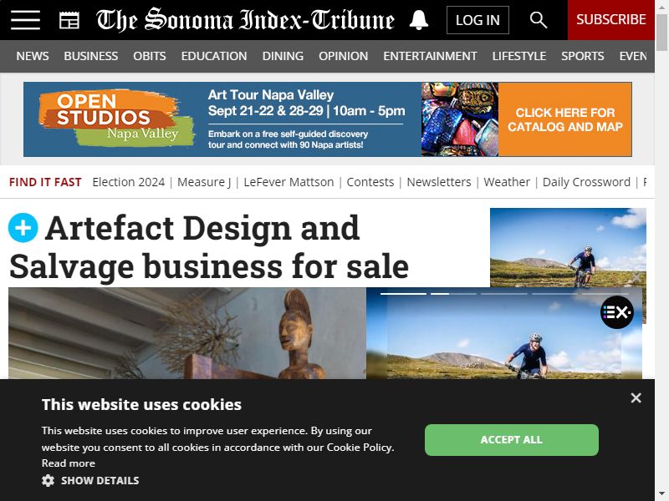
Task: Click the gear icon for cookie details
Action: pos(48,481)
